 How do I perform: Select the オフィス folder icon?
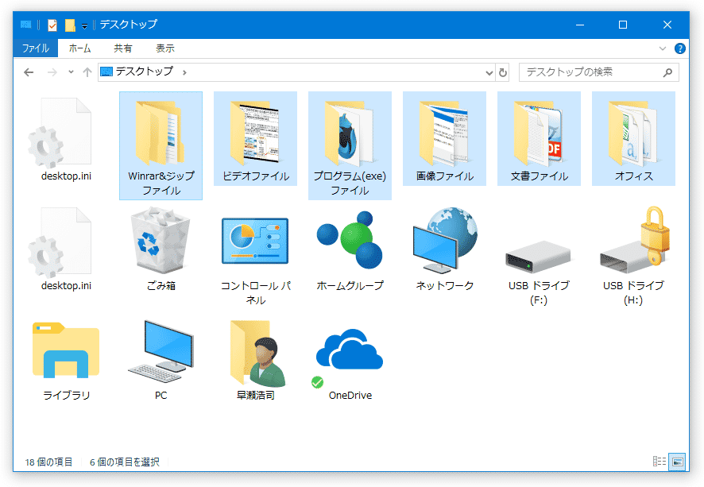click(x=633, y=133)
